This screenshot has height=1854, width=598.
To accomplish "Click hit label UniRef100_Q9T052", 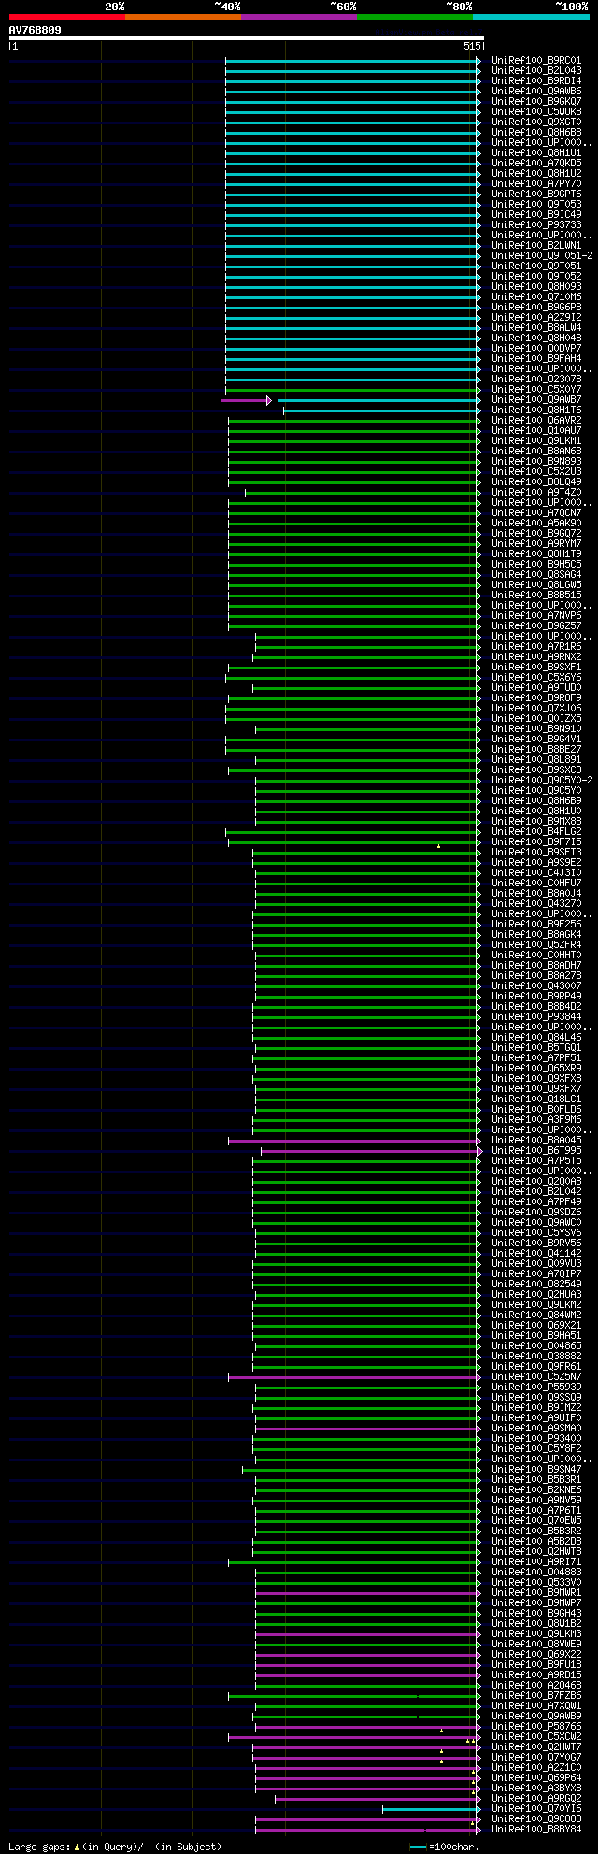I will point(536,277).
